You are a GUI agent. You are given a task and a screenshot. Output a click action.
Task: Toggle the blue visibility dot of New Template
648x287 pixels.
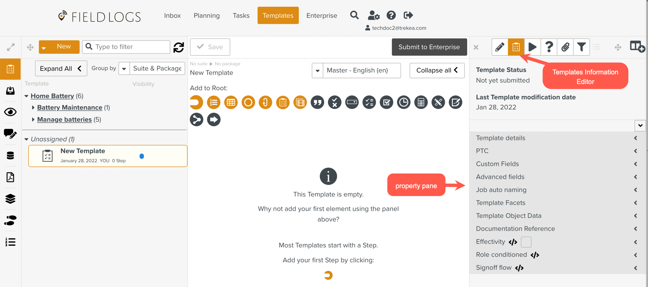pyautogui.click(x=142, y=156)
